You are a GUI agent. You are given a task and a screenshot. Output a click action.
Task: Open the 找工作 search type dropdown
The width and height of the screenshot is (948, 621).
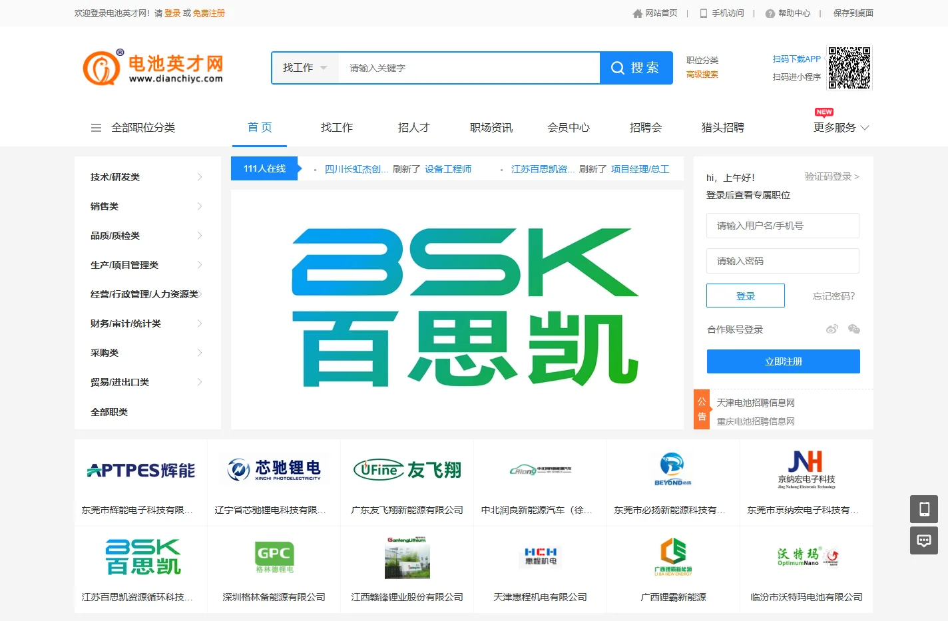point(305,68)
